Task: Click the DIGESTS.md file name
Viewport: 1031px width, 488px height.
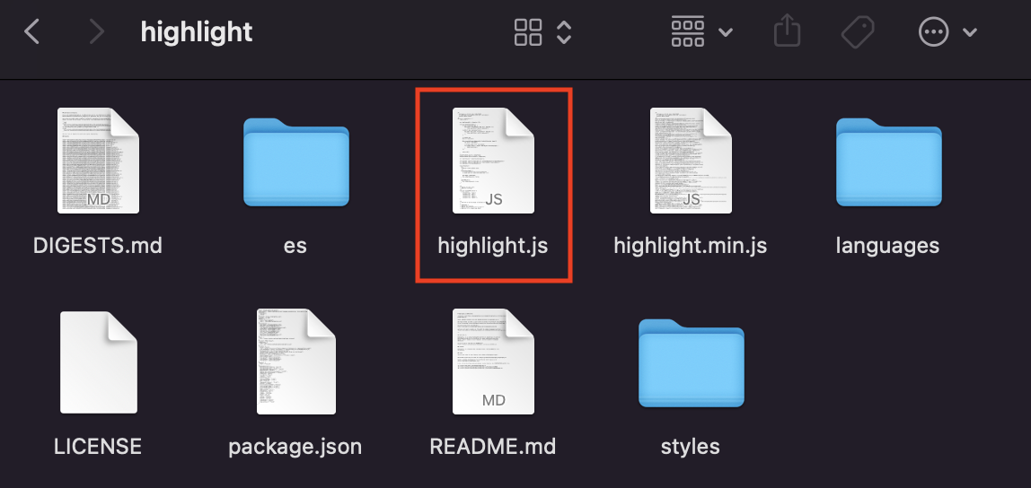Action: point(98,246)
